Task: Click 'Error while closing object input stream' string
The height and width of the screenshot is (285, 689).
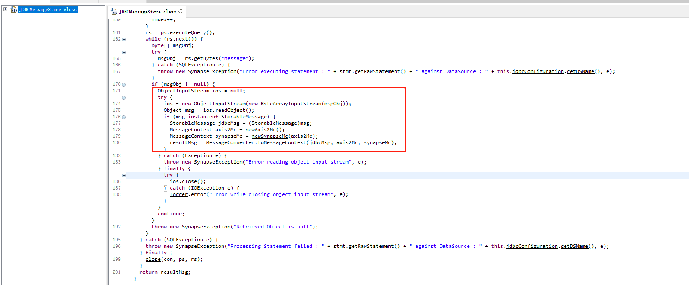Action: click(x=272, y=194)
